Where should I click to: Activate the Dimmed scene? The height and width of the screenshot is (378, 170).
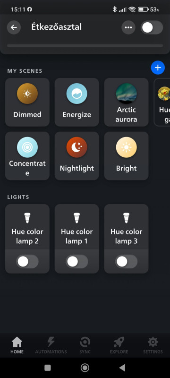pyautogui.click(x=27, y=102)
